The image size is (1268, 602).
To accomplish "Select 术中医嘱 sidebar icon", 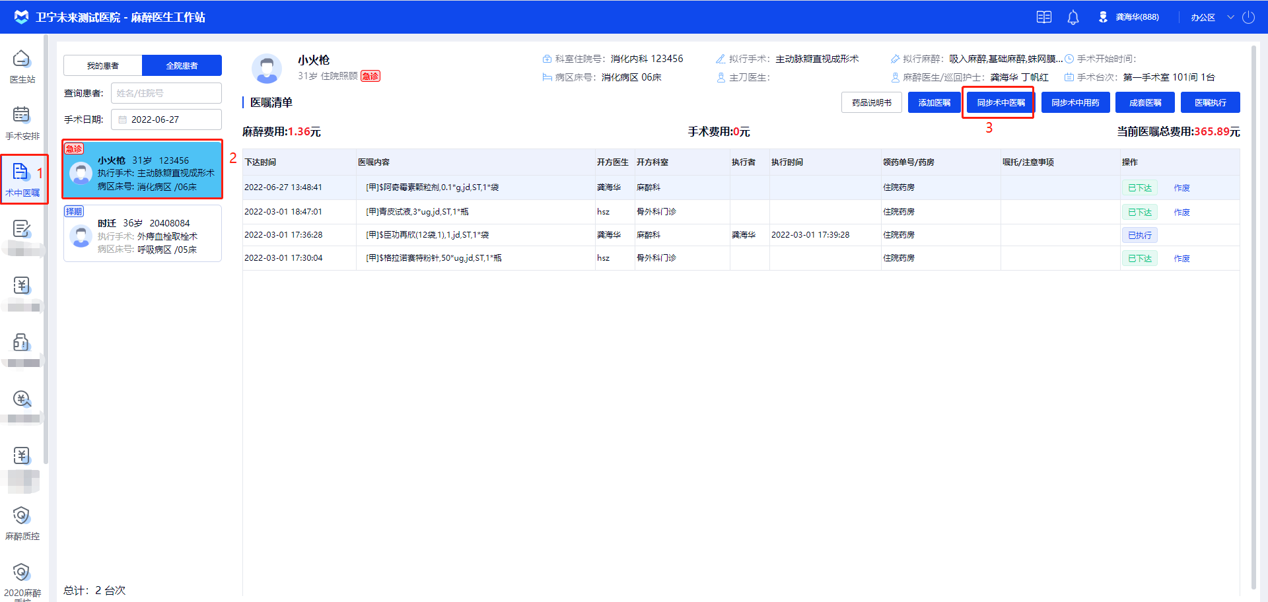I will pyautogui.click(x=22, y=172).
